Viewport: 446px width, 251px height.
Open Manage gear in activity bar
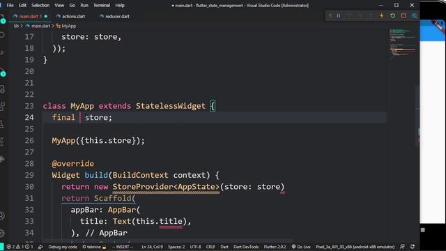(x=2, y=234)
